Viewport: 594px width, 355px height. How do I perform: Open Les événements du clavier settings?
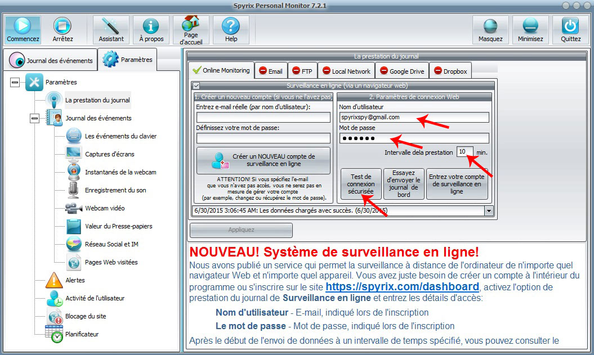(x=120, y=136)
